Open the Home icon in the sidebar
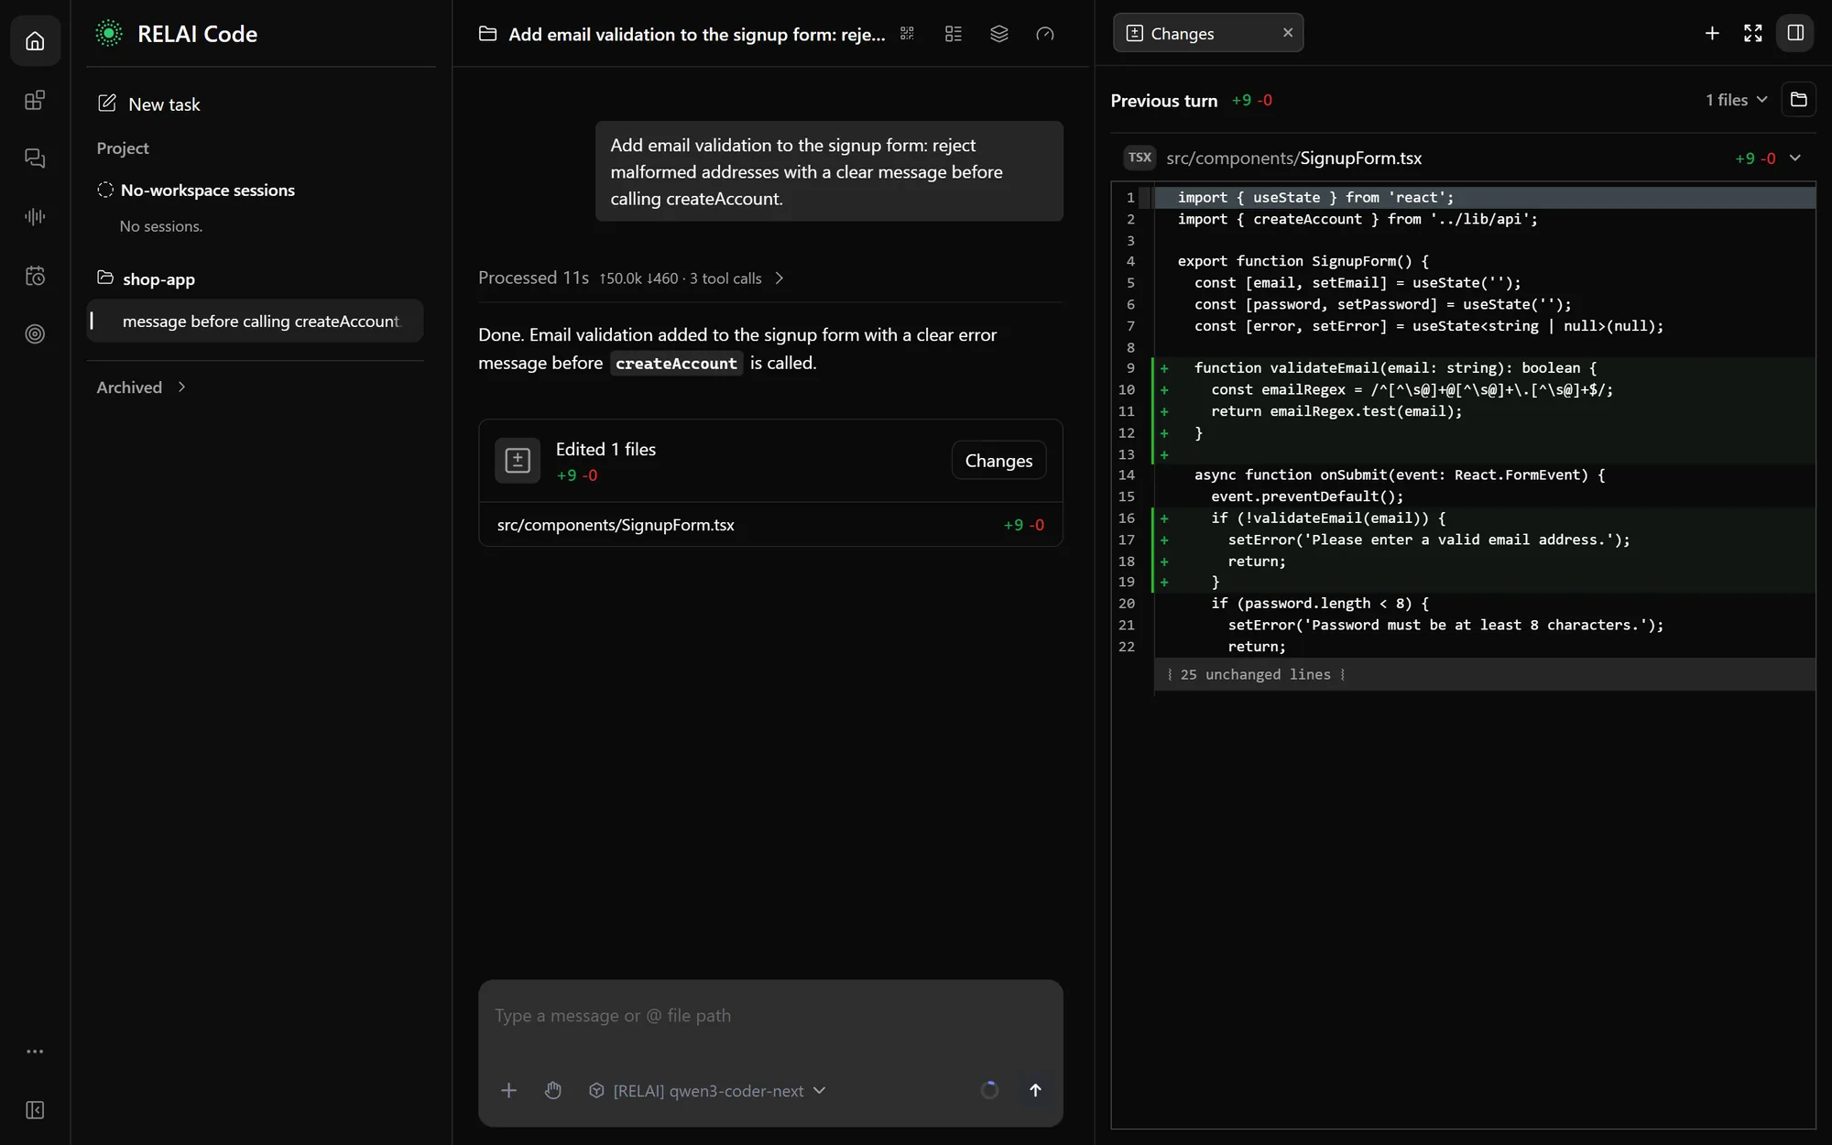The height and width of the screenshot is (1145, 1832). click(35, 41)
